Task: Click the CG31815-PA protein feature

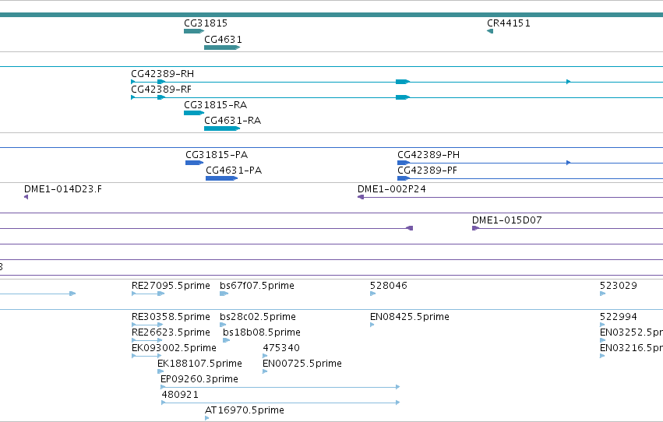Action: click(195, 163)
